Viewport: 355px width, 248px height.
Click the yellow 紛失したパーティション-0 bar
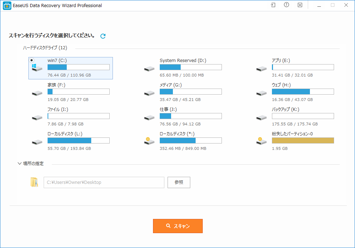[x=303, y=141]
